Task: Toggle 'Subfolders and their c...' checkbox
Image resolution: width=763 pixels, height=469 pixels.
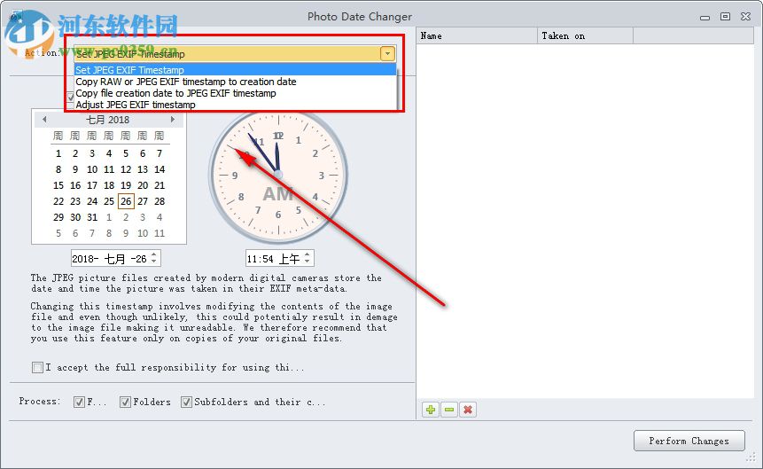Action: (x=186, y=402)
